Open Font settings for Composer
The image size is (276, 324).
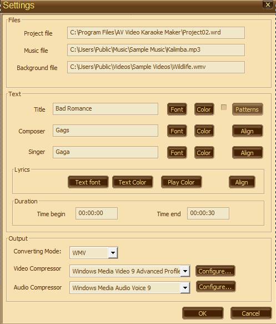coord(177,131)
